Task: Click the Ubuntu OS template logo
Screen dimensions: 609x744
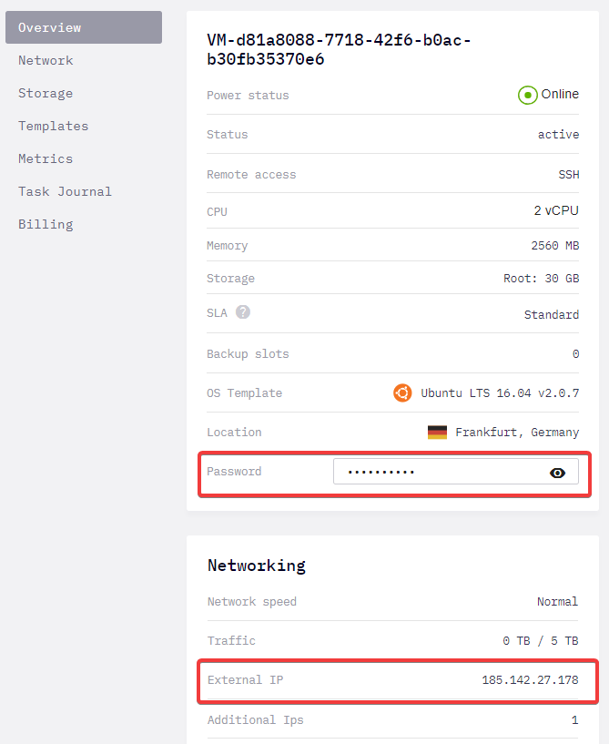Action: [x=402, y=392]
